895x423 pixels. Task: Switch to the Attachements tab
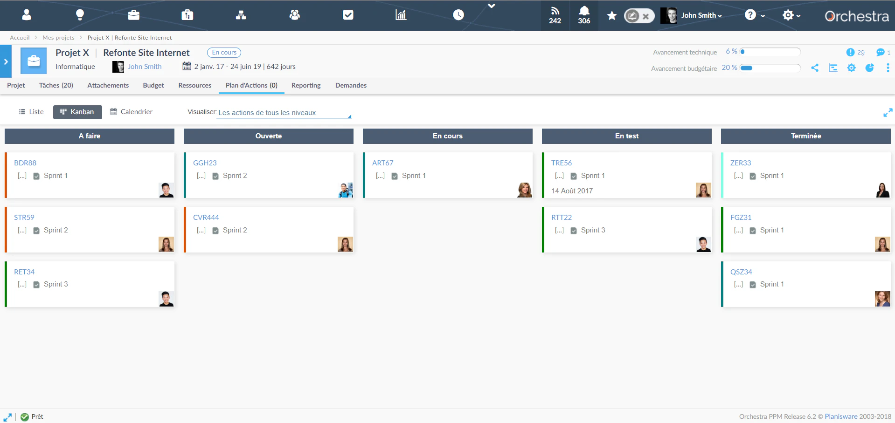click(108, 85)
